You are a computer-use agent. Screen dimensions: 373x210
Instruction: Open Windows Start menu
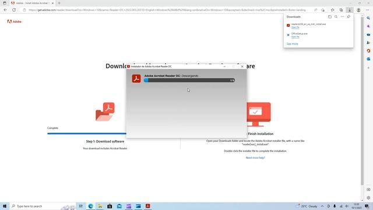[x=5, y=206]
